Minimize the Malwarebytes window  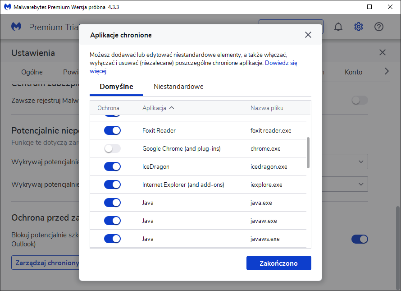click(349, 7)
